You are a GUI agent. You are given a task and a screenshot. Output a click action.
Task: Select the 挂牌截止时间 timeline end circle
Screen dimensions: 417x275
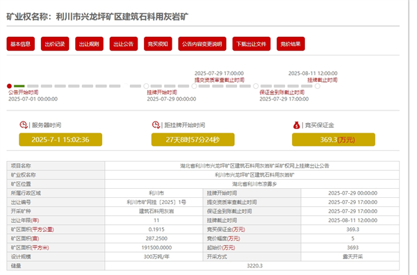pos(318,86)
